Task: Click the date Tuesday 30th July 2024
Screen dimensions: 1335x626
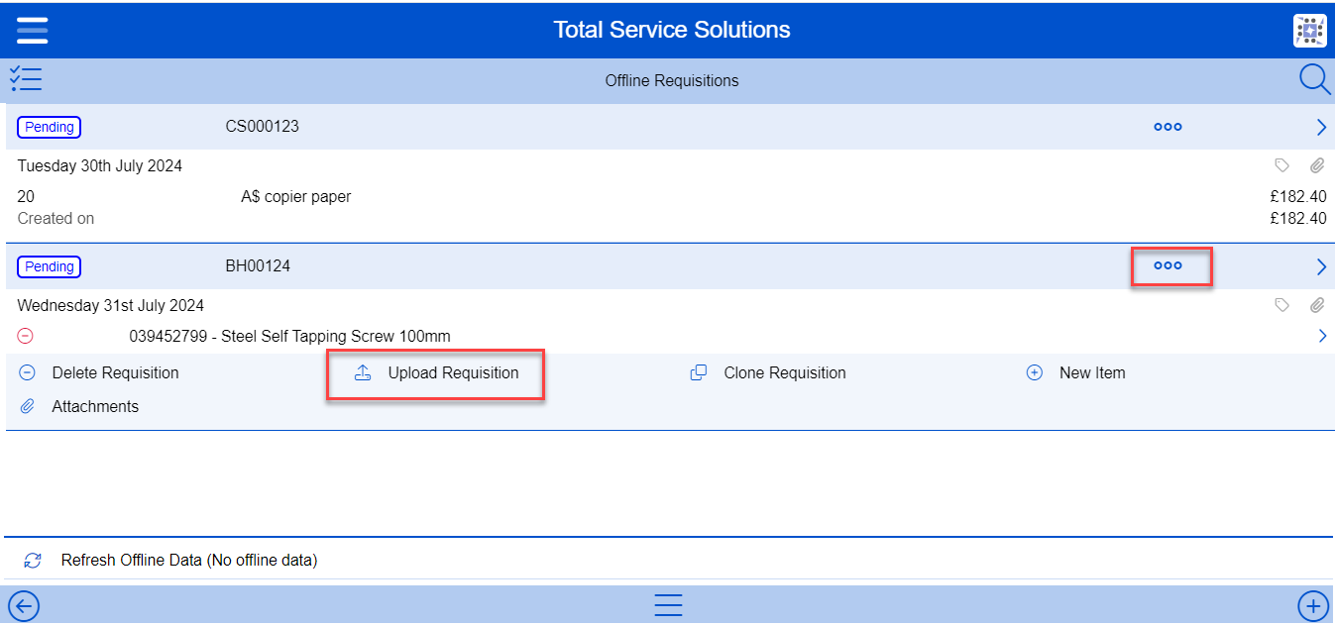Action: pos(100,166)
